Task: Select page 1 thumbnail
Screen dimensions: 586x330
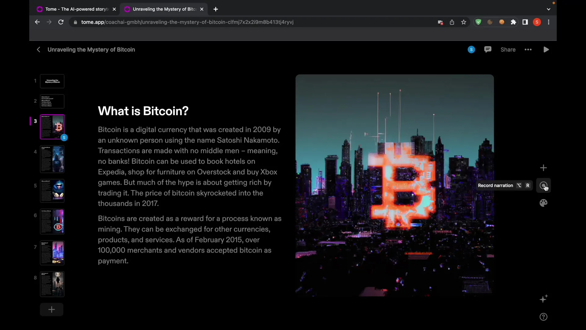Action: pos(52,81)
